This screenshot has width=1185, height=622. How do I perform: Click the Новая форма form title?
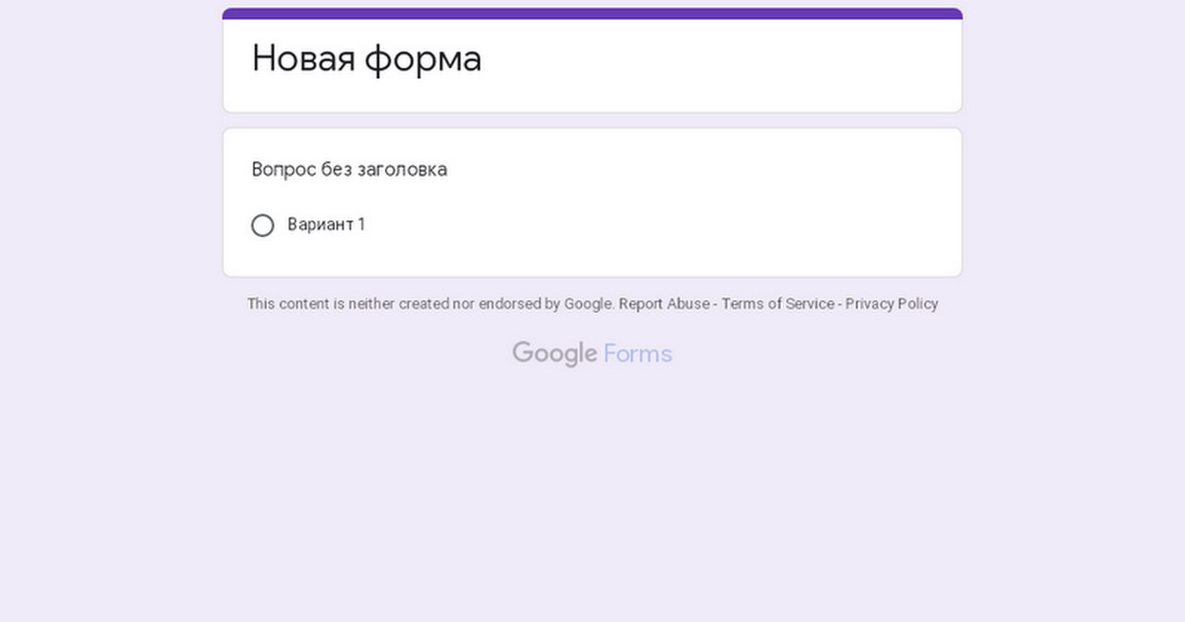[x=366, y=59]
